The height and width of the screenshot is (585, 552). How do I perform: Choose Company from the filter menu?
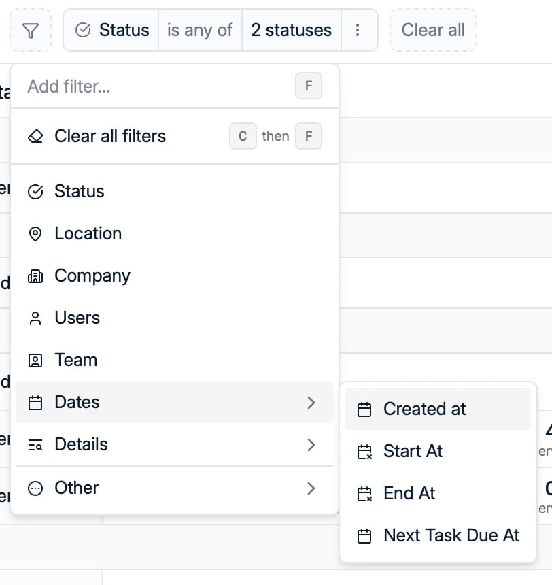(175, 275)
